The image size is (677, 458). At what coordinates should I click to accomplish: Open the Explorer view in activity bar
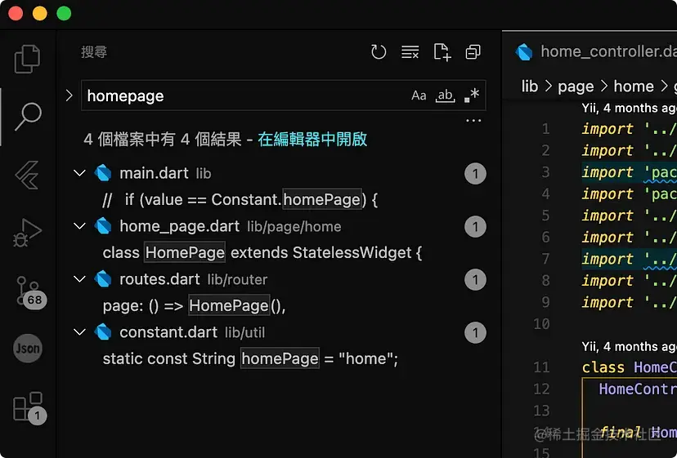click(27, 58)
